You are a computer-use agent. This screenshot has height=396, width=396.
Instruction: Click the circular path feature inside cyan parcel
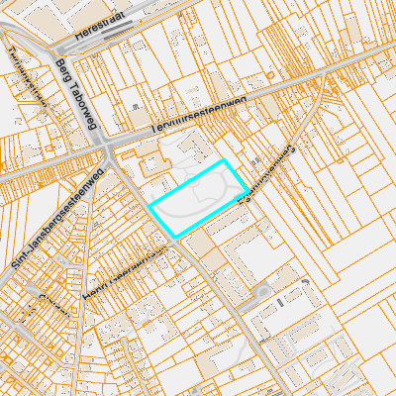192,181
